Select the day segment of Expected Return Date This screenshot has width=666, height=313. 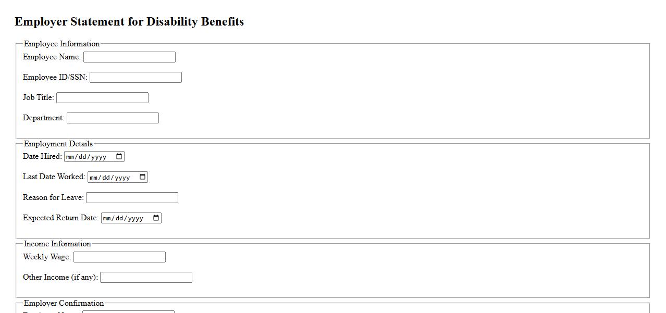[x=120, y=218]
